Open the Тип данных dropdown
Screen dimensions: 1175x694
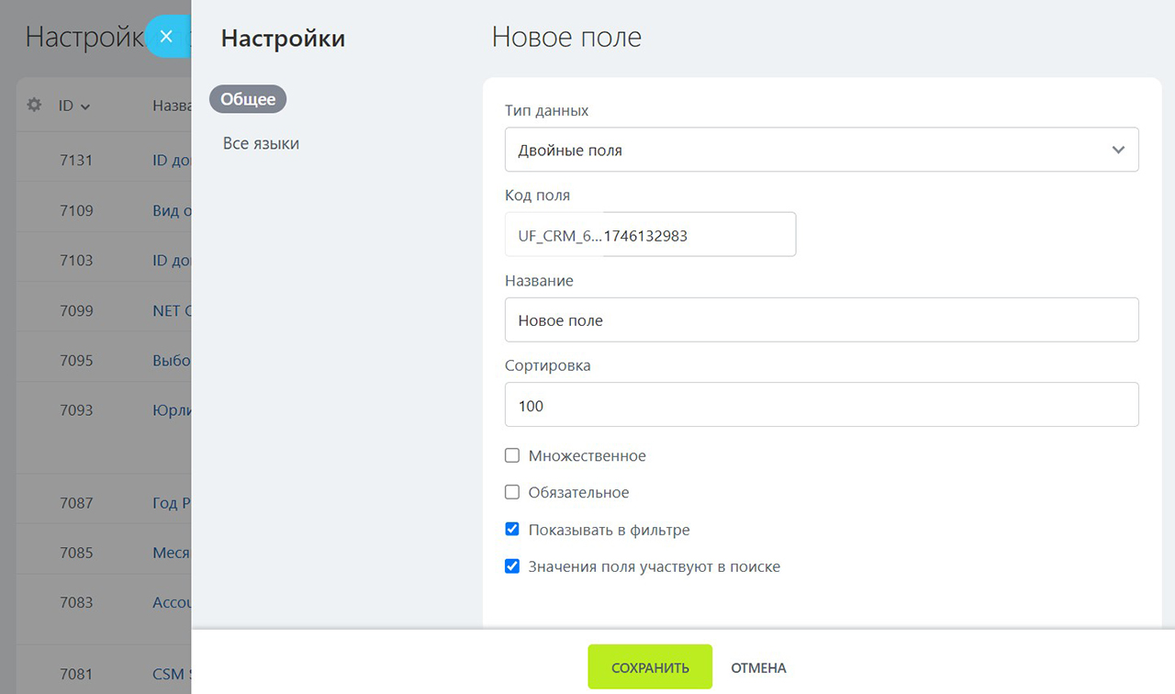pyautogui.click(x=821, y=150)
